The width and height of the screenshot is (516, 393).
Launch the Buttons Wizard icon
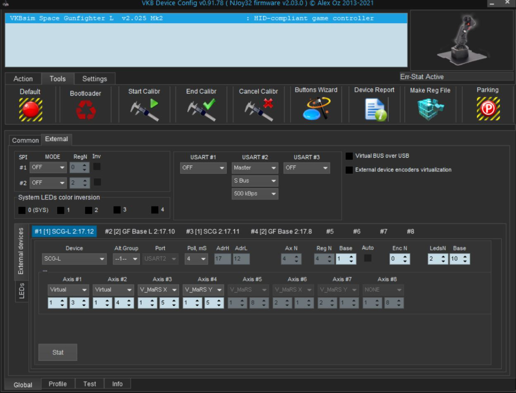pos(316,108)
